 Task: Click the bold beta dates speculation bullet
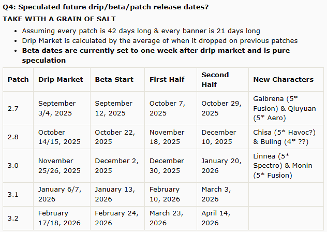(x=156, y=55)
